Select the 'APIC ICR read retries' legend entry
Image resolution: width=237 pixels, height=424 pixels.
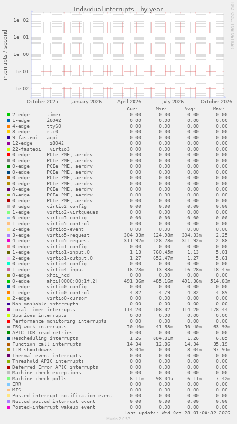point(42,333)
